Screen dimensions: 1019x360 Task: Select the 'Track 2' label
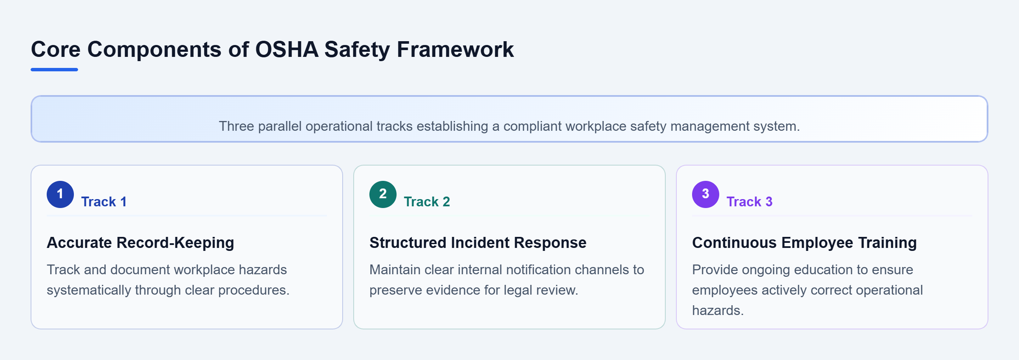pyautogui.click(x=427, y=202)
